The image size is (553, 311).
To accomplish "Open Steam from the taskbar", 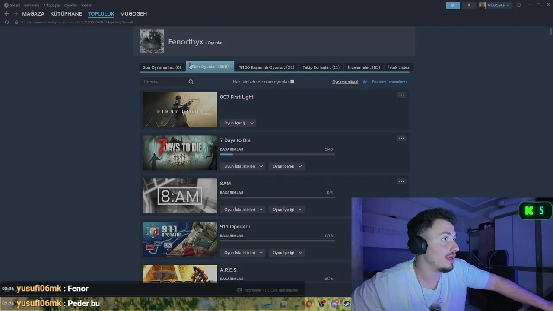I will pos(346,304).
